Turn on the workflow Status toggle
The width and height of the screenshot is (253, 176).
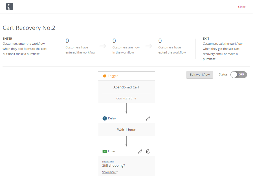(239, 75)
